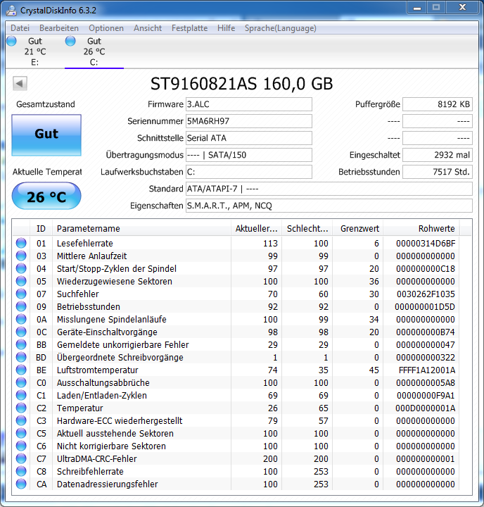484x507 pixels.
Task: Click raw value 000D0000001A
Action: (425, 408)
